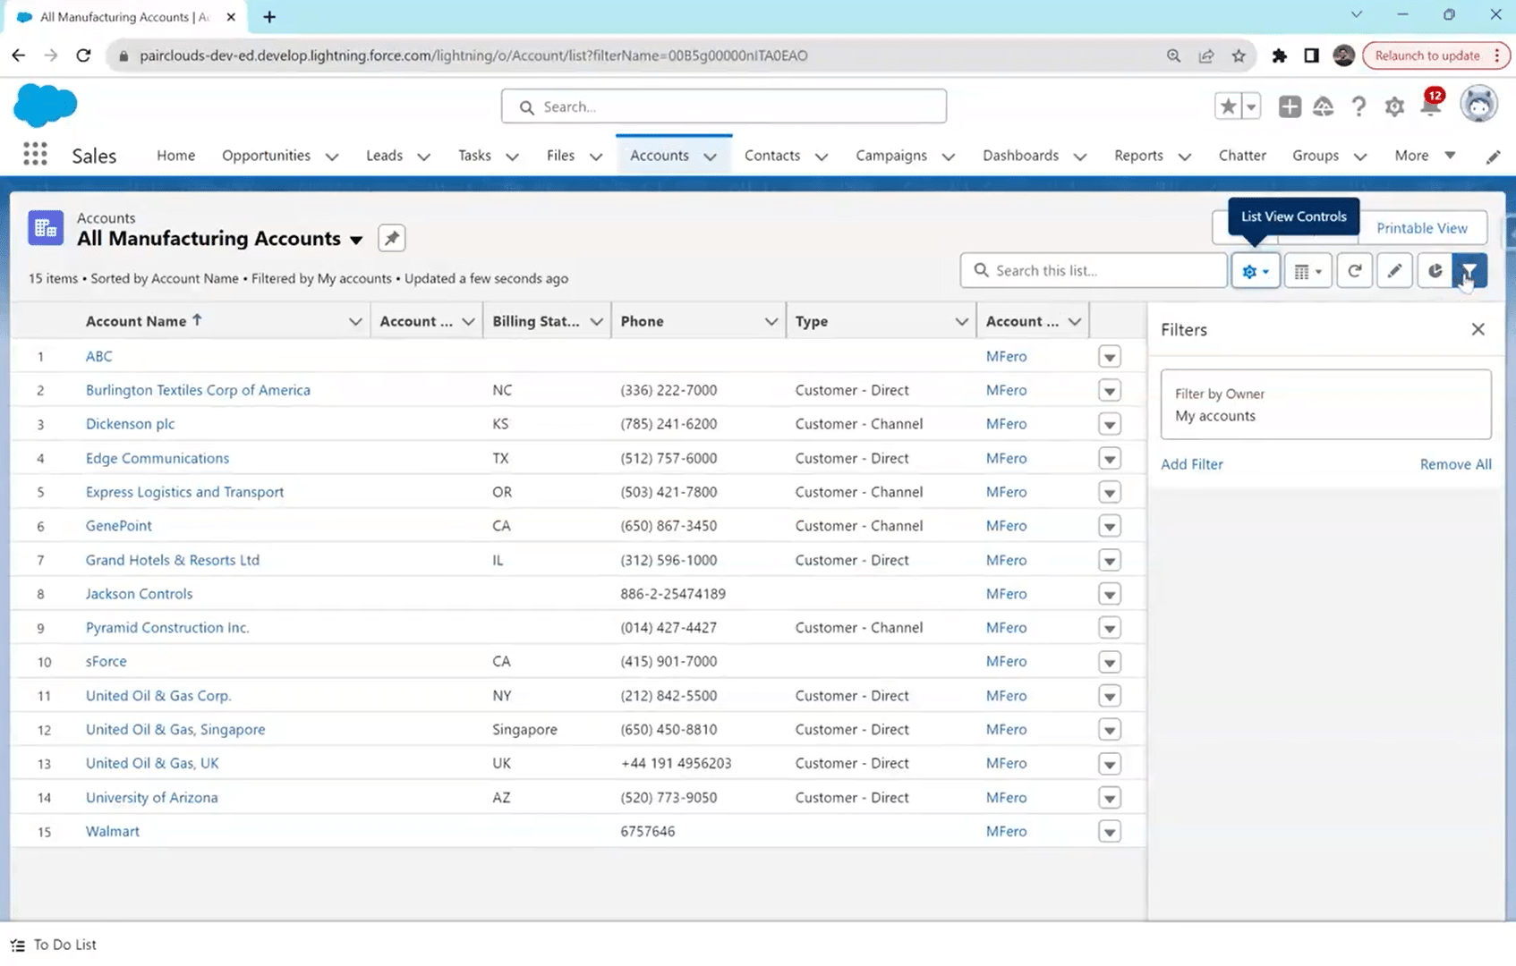Open the favorites list dropdown arrow
The width and height of the screenshot is (1516, 966).
point(1251,106)
